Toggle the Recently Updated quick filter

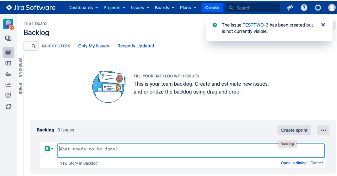point(136,46)
